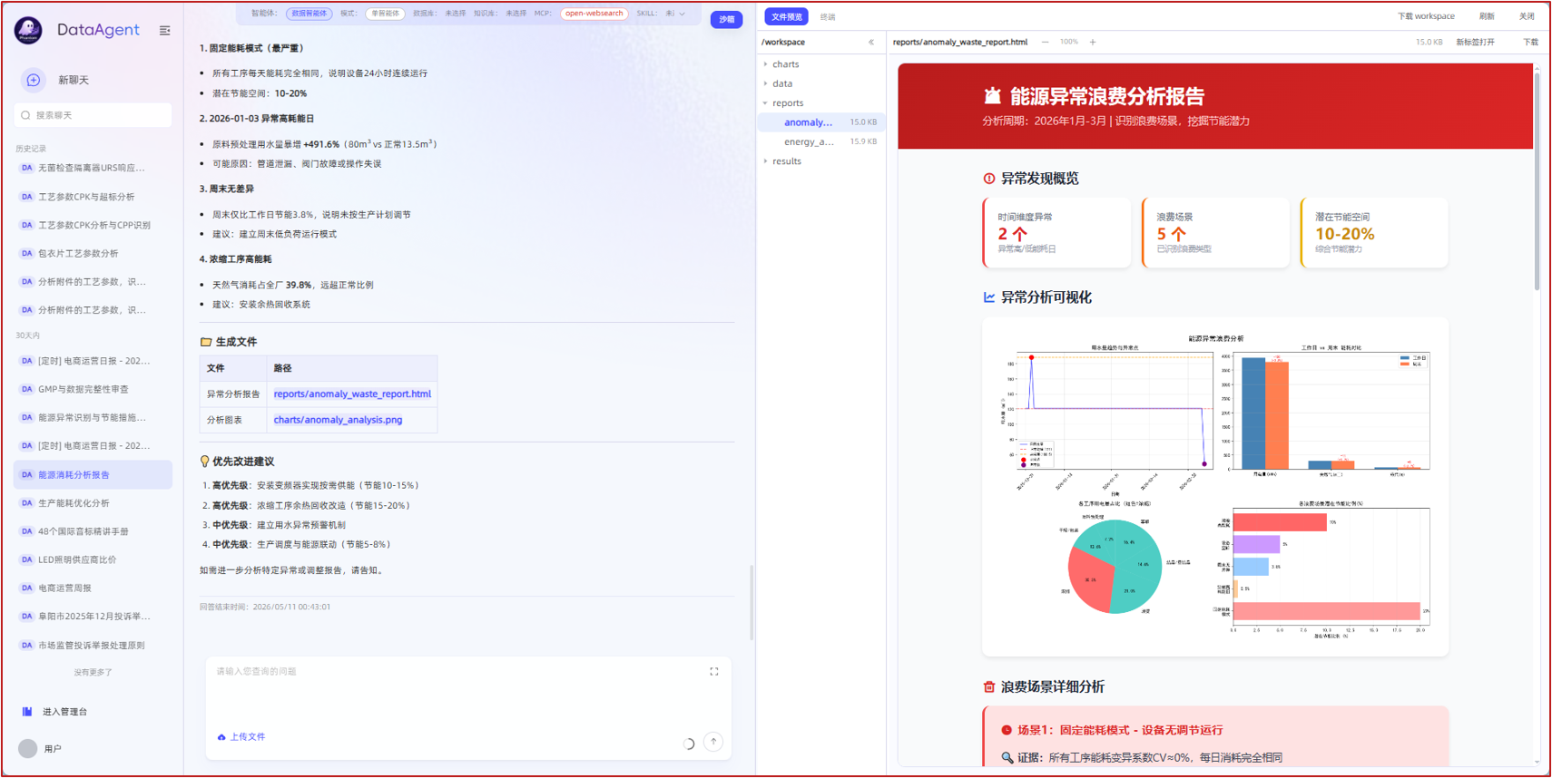
Task: Click the folder icon beside 生成文件
Action: coord(206,342)
